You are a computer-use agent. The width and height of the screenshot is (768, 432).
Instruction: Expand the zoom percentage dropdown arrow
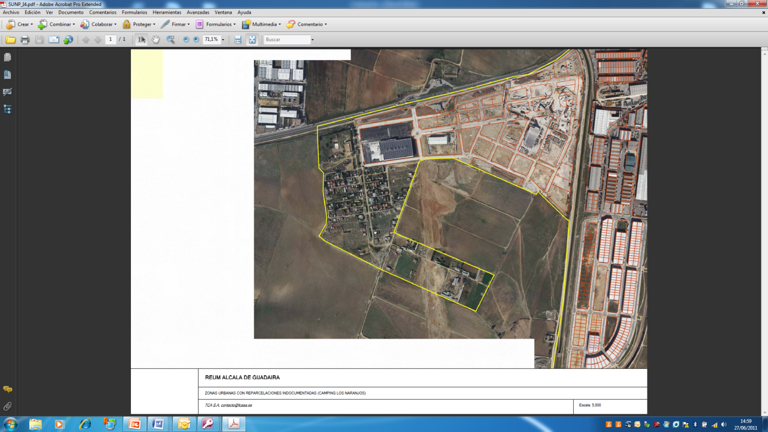[223, 40]
